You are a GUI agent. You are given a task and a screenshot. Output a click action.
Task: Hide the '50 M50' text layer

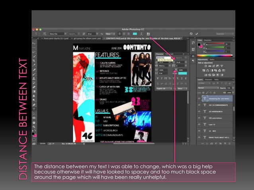coord(199,131)
